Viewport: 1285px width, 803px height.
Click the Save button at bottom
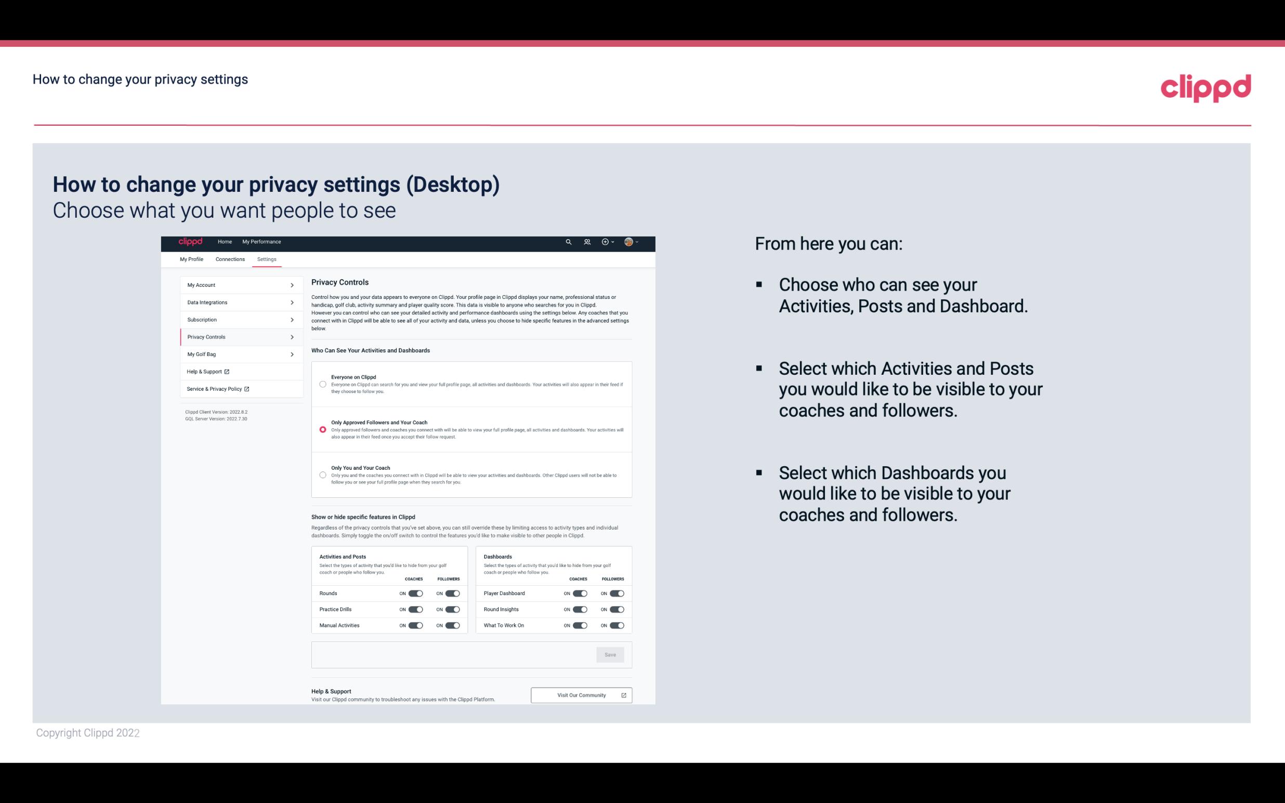point(611,654)
